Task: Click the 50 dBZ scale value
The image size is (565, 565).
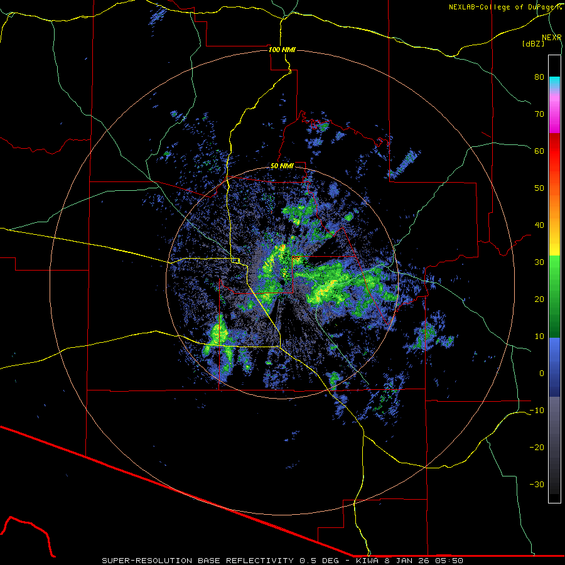Action: (539, 188)
